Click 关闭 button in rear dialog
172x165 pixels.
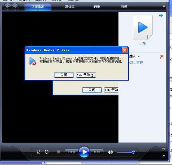[92, 90]
